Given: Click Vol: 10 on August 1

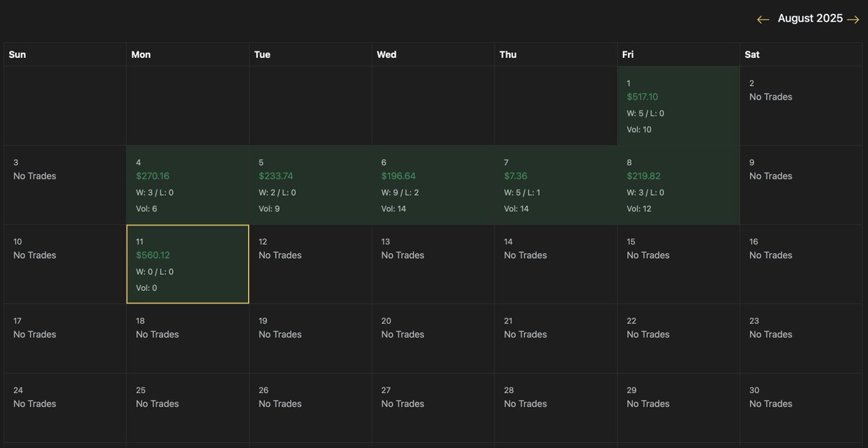Looking at the screenshot, I should (639, 130).
